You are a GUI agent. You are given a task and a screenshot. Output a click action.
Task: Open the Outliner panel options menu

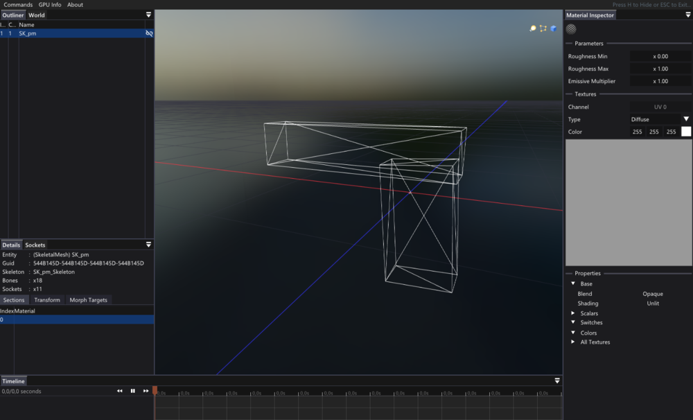pyautogui.click(x=148, y=15)
